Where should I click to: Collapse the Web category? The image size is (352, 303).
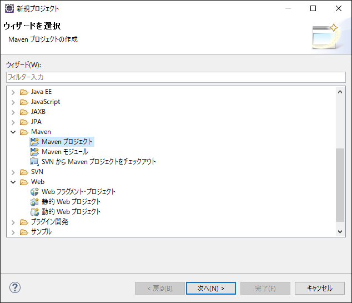(x=13, y=182)
